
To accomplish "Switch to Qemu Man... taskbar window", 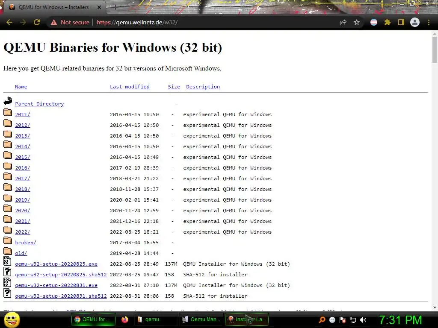I will tap(201, 319).
